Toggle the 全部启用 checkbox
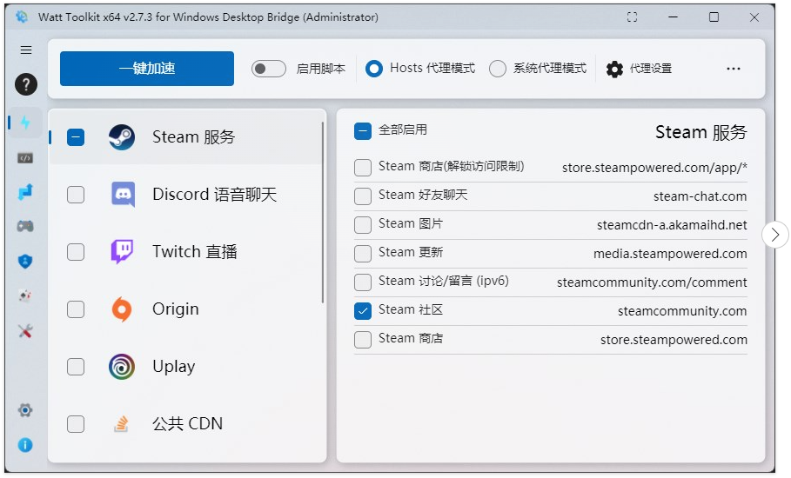Image resolution: width=791 pixels, height=478 pixels. [363, 131]
